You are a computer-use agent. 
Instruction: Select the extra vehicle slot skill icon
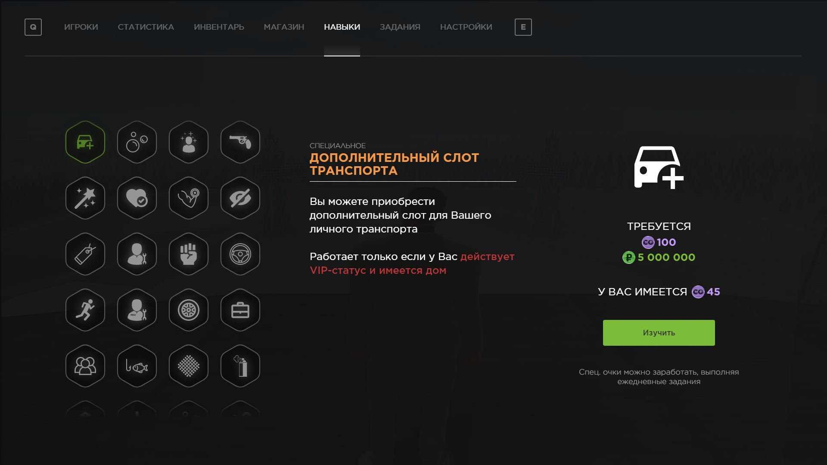tap(85, 142)
